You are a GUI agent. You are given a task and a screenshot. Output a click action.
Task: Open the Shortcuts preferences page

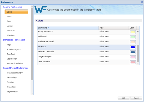pyautogui.click(x=11, y=31)
